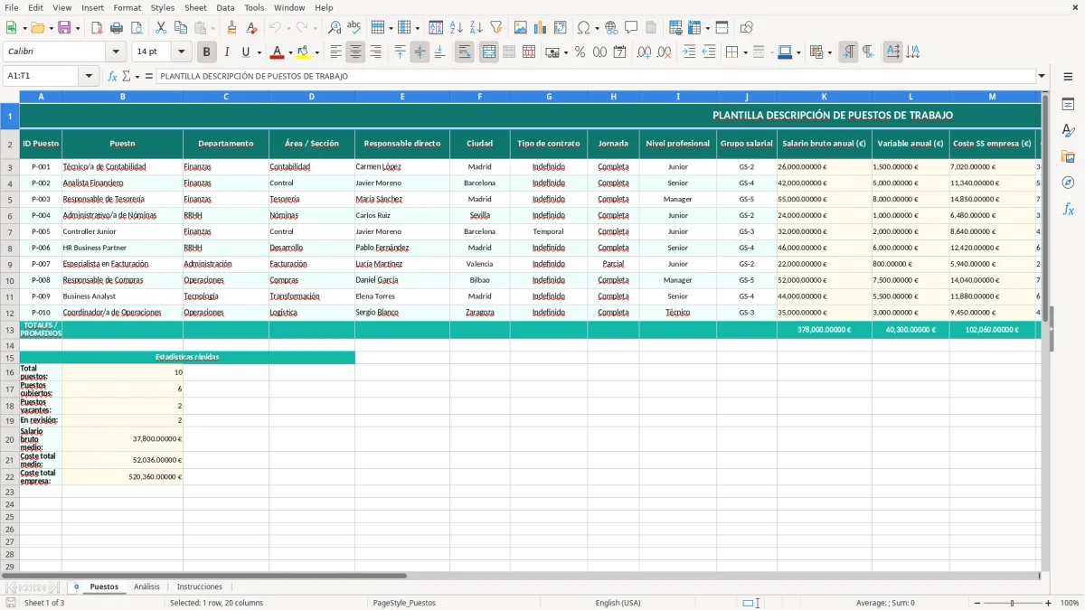Clone formatting with the paintbrush icon

(x=232, y=28)
